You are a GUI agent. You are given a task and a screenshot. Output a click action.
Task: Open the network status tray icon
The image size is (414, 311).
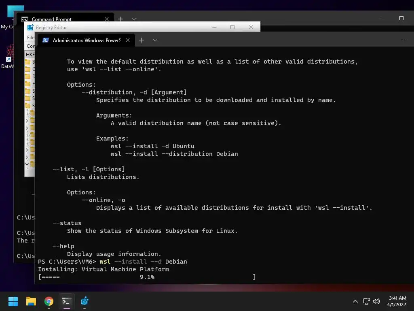pos(366,301)
